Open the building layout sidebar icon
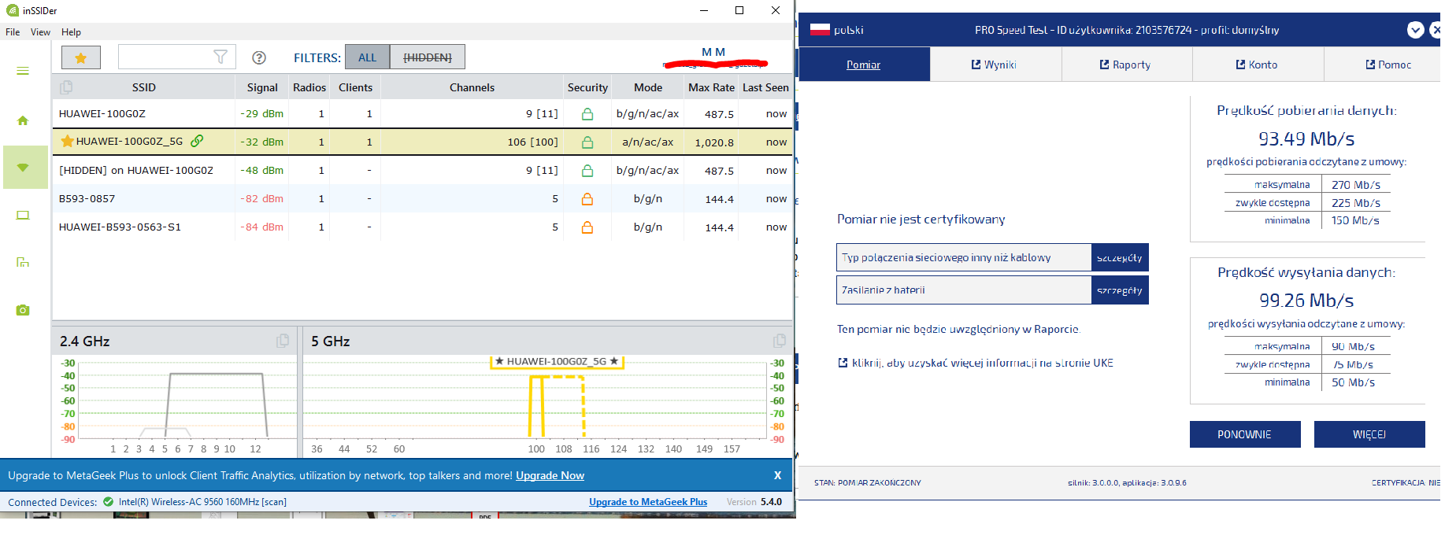Image resolution: width=1445 pixels, height=550 pixels. [x=23, y=262]
